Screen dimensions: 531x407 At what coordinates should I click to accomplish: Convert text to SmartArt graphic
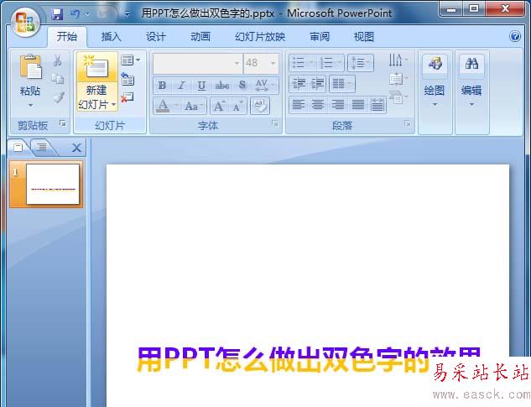(x=398, y=97)
